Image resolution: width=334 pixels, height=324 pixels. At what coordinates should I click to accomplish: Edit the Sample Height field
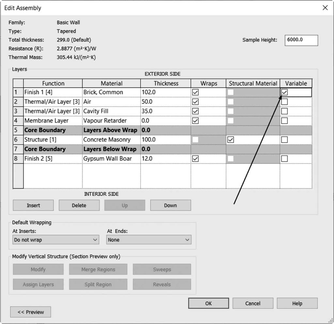301,40
